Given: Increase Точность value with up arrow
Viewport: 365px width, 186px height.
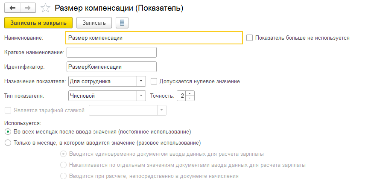Looking at the screenshot, I should coord(190,93).
